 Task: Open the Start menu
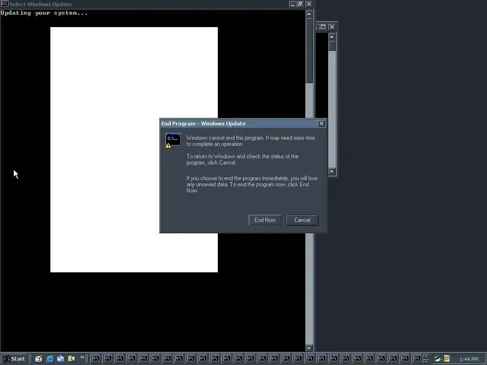tap(14, 359)
